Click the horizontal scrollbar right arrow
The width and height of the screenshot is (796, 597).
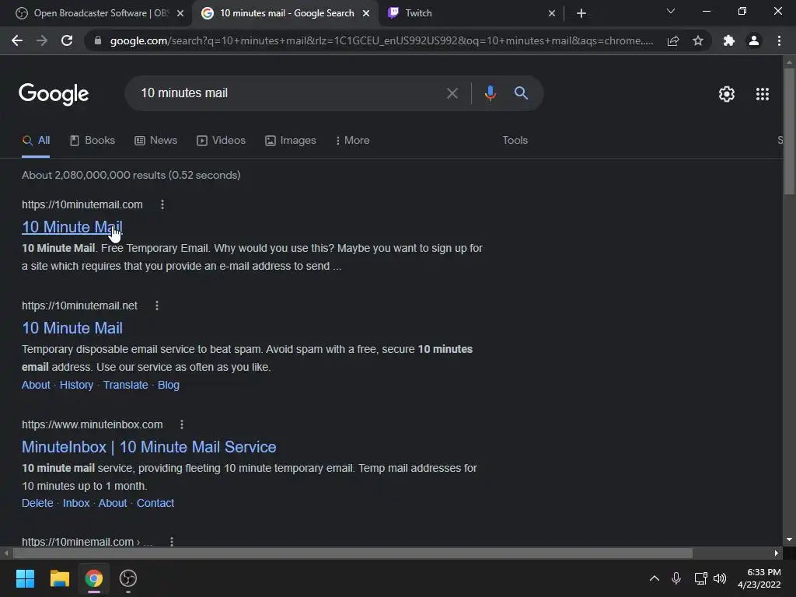click(777, 553)
